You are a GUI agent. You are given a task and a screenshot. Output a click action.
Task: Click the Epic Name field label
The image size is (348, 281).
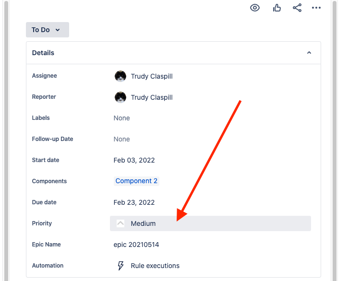(47, 245)
